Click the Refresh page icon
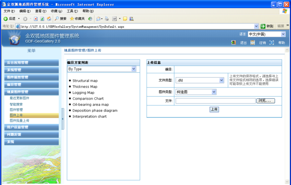This screenshot has height=185, width=291. click(42, 19)
